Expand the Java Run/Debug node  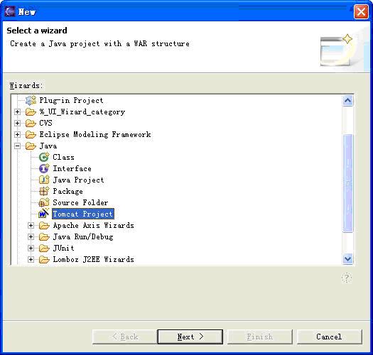(31, 237)
